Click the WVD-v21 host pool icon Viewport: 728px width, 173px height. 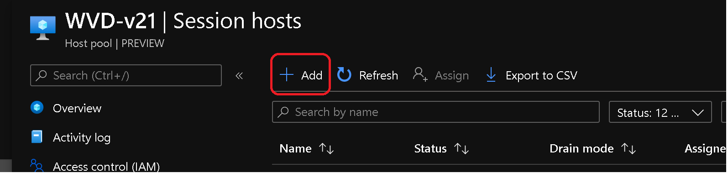pyautogui.click(x=43, y=28)
